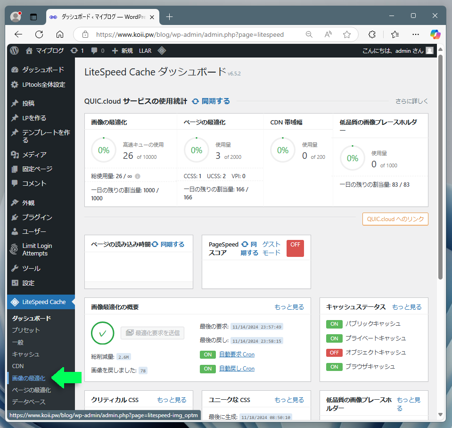Click the info icon beside 総使用量

(138, 176)
